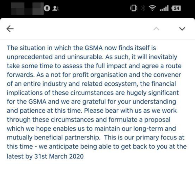Click the date text 31st March 2020
This screenshot has height=175, width=196.
(x=59, y=156)
